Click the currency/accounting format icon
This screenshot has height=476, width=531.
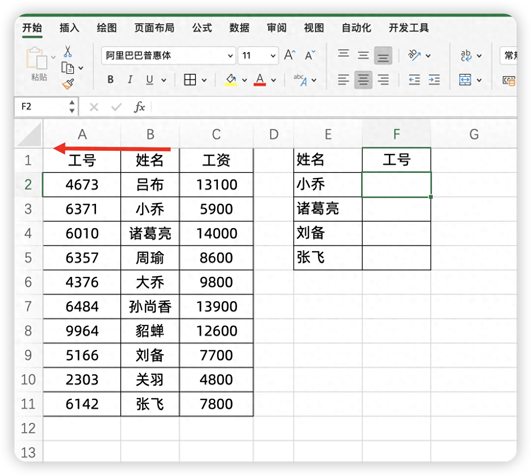pos(509,81)
